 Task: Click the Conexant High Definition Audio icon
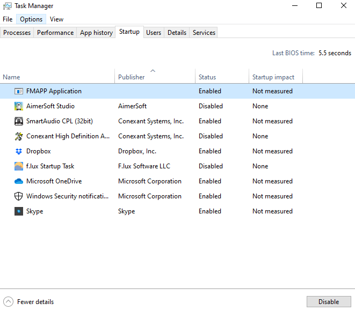(19, 136)
